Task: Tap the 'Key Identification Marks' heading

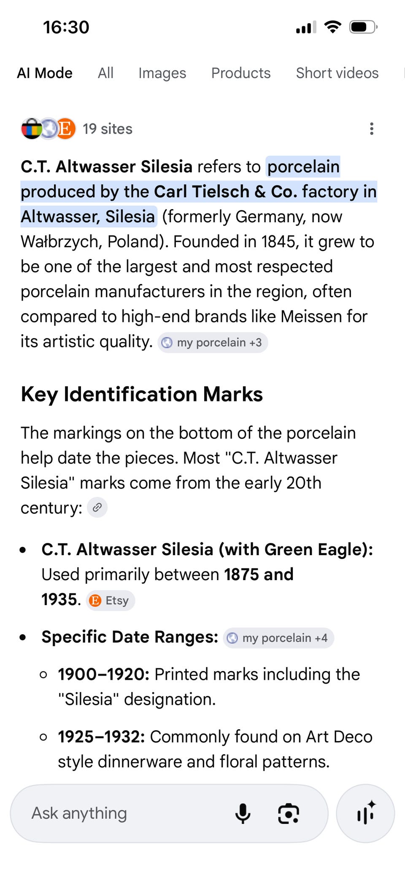Action: 142,394
